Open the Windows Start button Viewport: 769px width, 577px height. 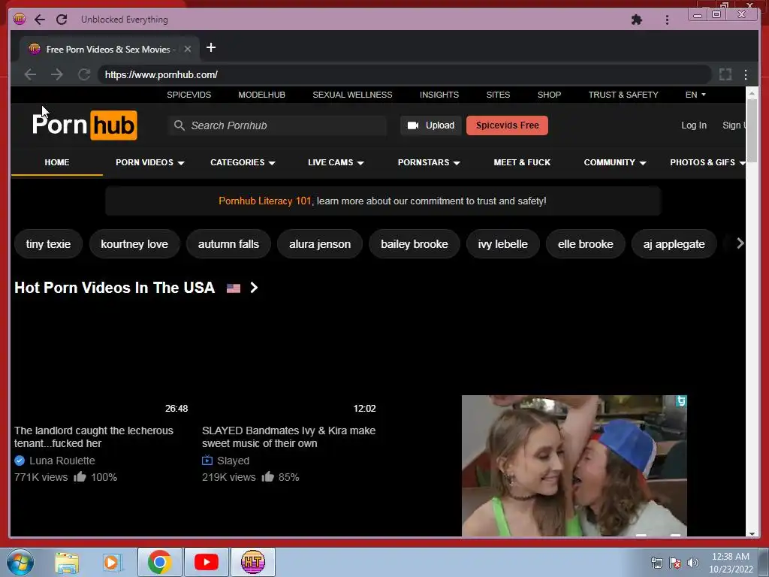pyautogui.click(x=20, y=562)
